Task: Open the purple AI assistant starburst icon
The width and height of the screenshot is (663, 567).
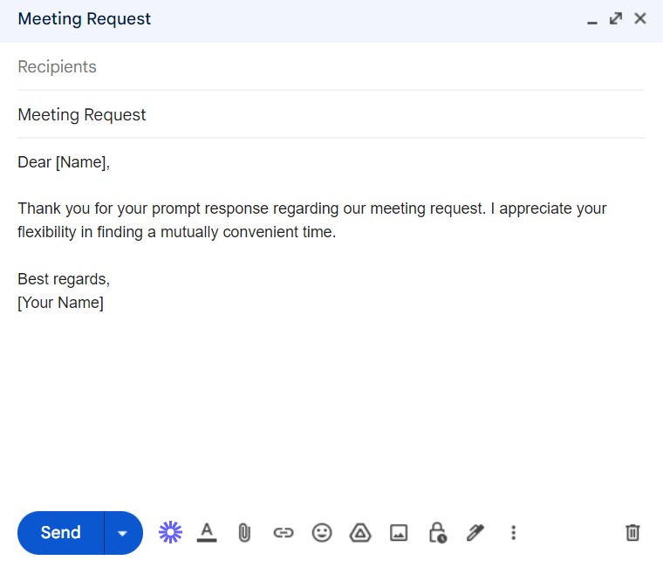Action: click(x=170, y=532)
